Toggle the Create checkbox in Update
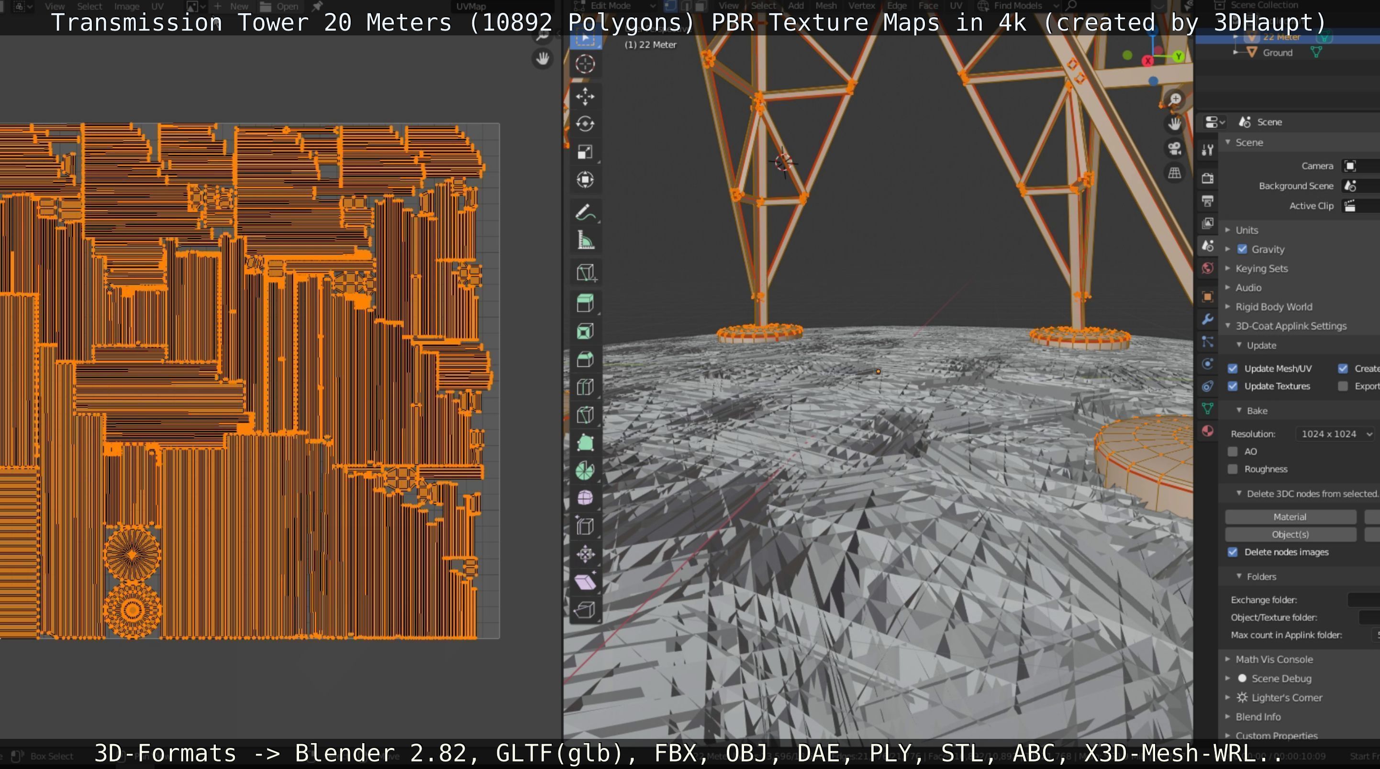1380x769 pixels. (1343, 368)
